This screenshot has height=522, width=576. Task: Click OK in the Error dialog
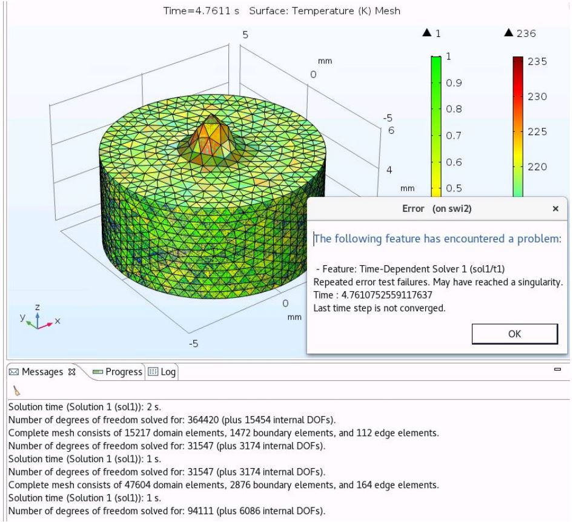(x=514, y=333)
